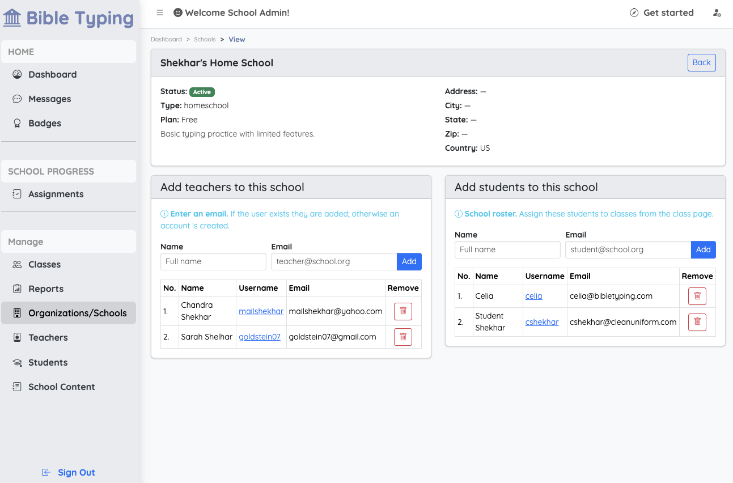Viewport: 733px width, 483px height.
Task: Focus the teacher email input field
Action: 334,261
